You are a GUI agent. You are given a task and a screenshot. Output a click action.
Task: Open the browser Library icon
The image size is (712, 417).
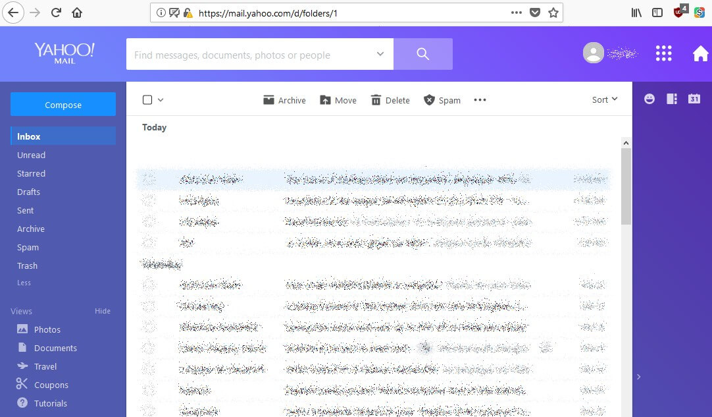pyautogui.click(x=636, y=13)
